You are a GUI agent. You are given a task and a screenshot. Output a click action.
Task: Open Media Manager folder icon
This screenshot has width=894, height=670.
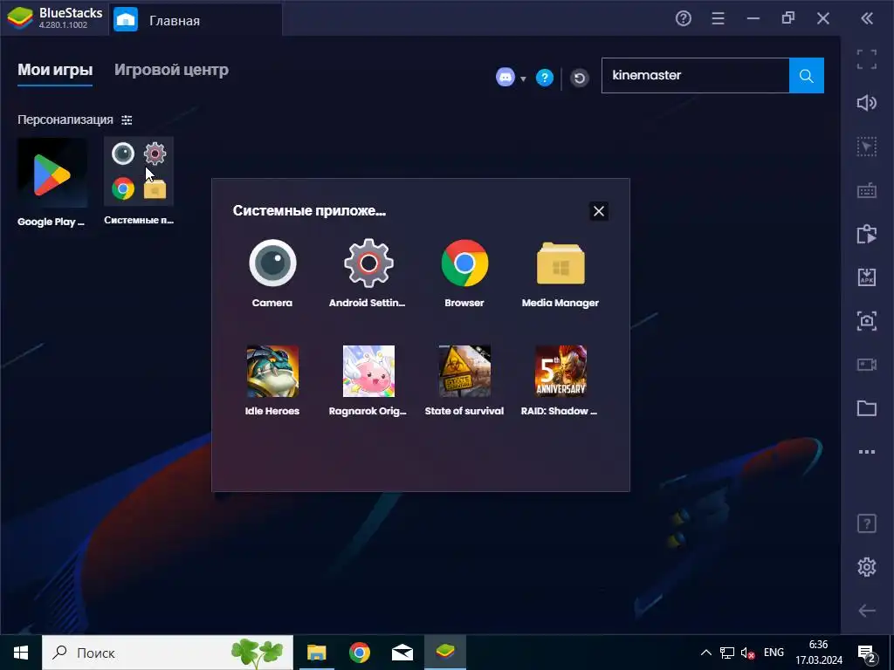[x=560, y=263]
